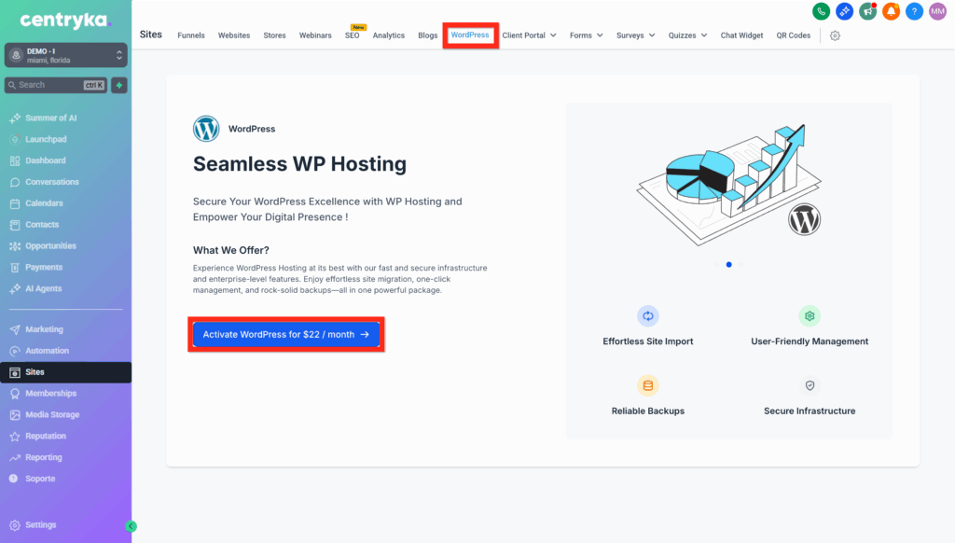Open the Chat Widget tab

click(x=741, y=35)
